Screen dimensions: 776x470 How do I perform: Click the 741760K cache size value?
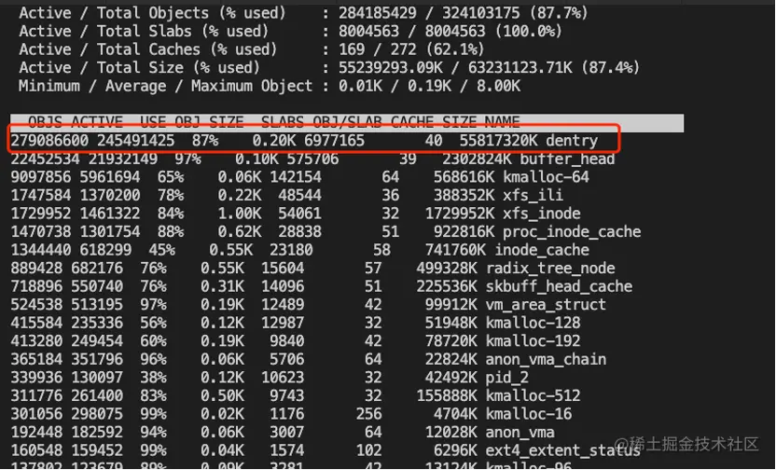coord(455,250)
